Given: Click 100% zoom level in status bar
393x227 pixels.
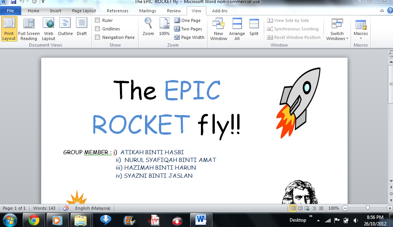Looking at the screenshot, I should point(333,208).
